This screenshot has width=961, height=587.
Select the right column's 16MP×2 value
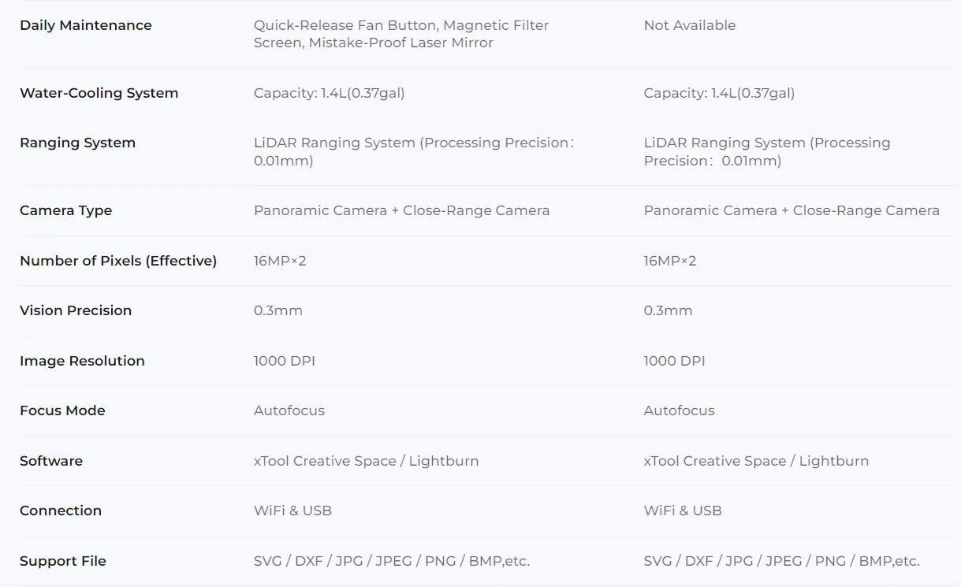pyautogui.click(x=669, y=261)
